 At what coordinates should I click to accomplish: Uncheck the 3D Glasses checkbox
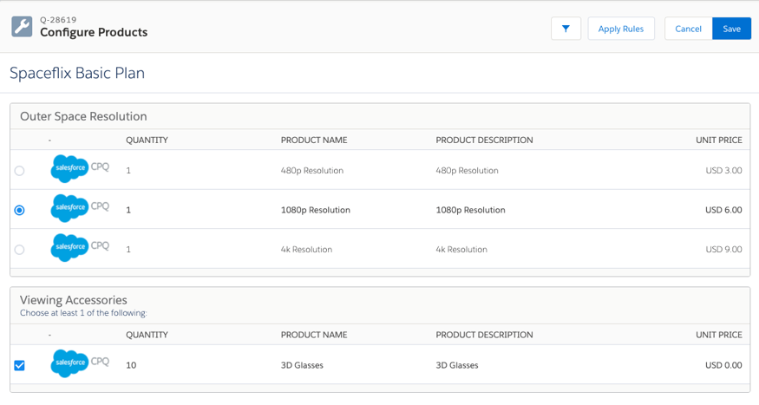pyautogui.click(x=19, y=365)
